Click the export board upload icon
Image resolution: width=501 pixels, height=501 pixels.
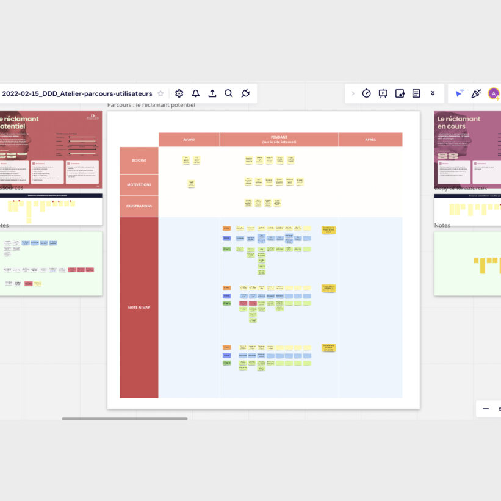[x=212, y=93]
